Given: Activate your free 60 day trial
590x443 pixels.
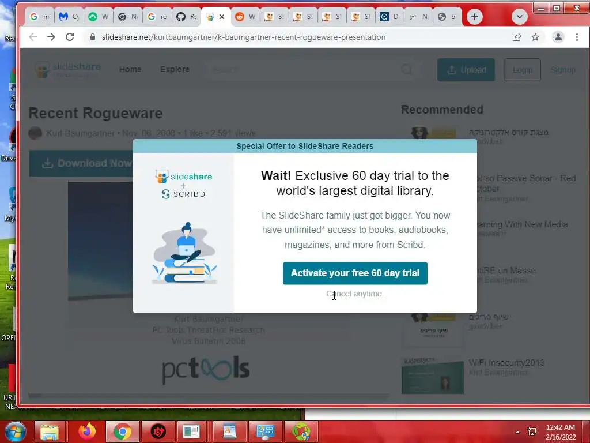Looking at the screenshot, I should 355,273.
